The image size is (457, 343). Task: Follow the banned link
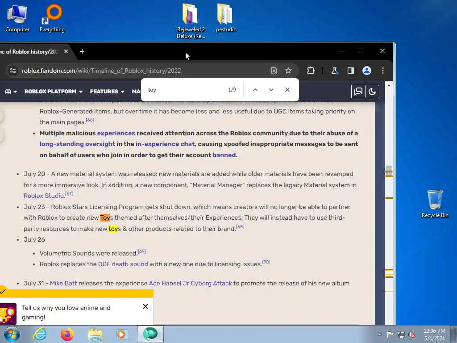pos(224,155)
